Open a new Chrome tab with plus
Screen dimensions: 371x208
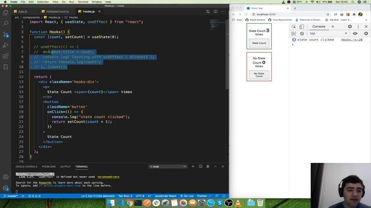point(295,8)
